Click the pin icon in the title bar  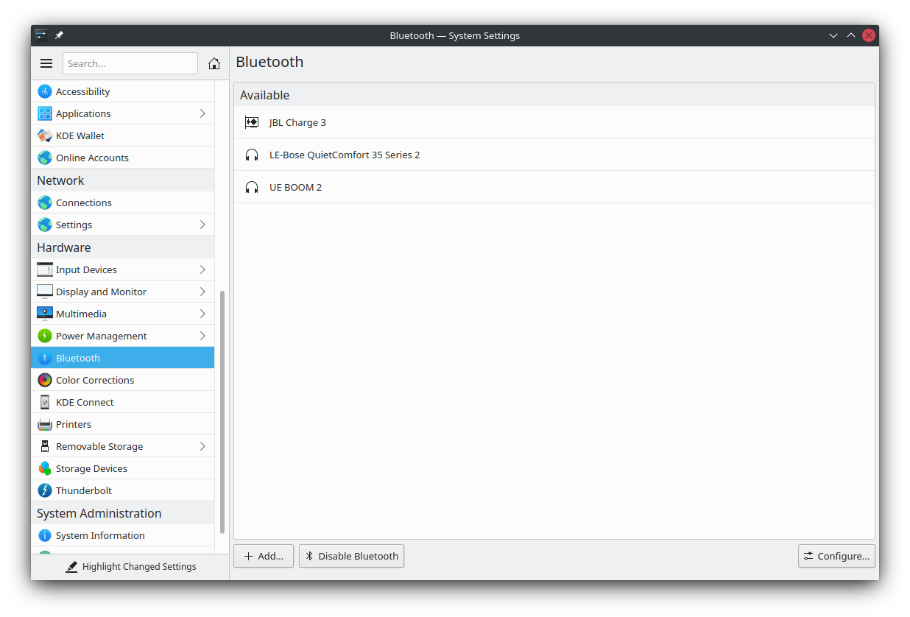tap(60, 35)
